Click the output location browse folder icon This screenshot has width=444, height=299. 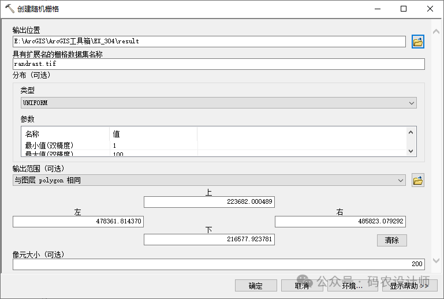[418, 42]
